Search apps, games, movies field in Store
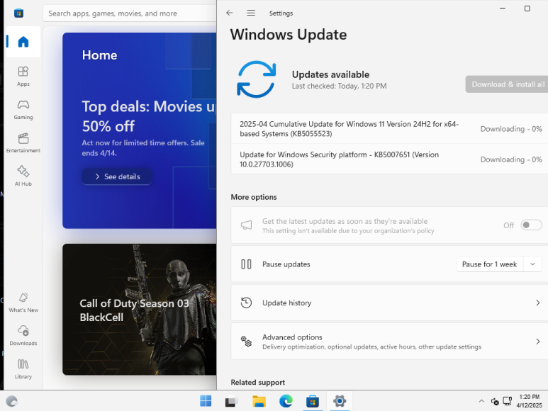 coord(130,13)
